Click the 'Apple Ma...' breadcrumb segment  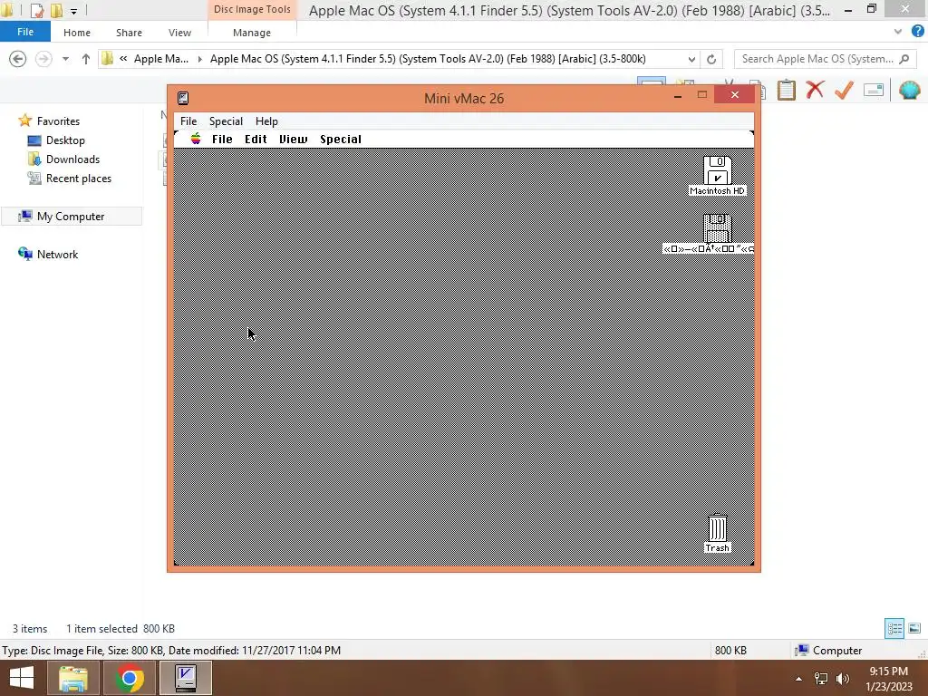pyautogui.click(x=161, y=59)
